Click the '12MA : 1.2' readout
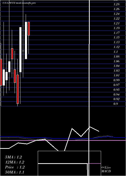 pyautogui.click(x=15, y=162)
